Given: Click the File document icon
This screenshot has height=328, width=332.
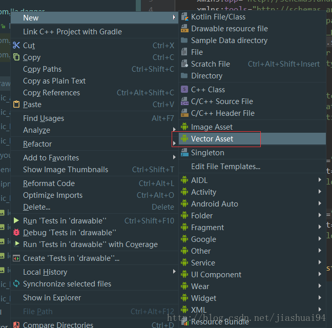Looking at the screenshot, I should [x=184, y=52].
